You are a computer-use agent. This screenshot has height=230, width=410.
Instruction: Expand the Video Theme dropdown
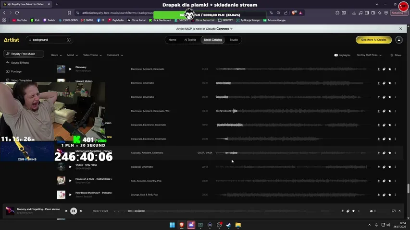pos(92,55)
